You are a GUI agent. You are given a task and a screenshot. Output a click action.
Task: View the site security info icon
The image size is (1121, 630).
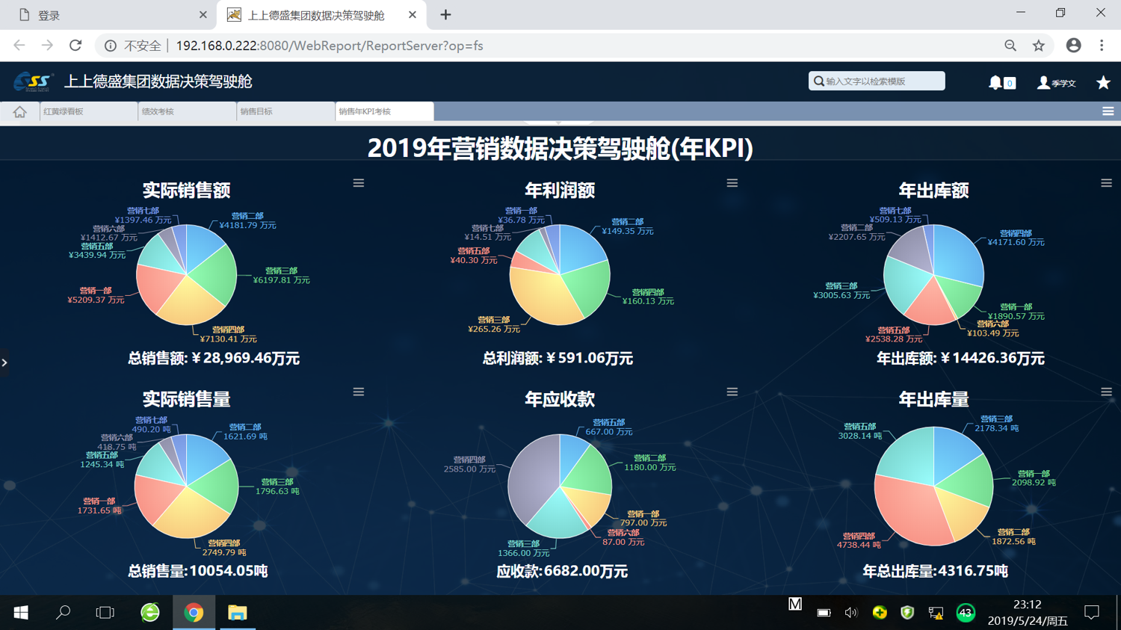tap(111, 46)
